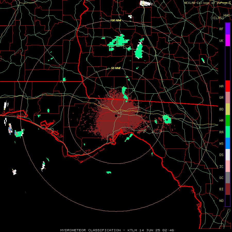
Task: Click the purple RF color swatch
Action: [228, 29]
